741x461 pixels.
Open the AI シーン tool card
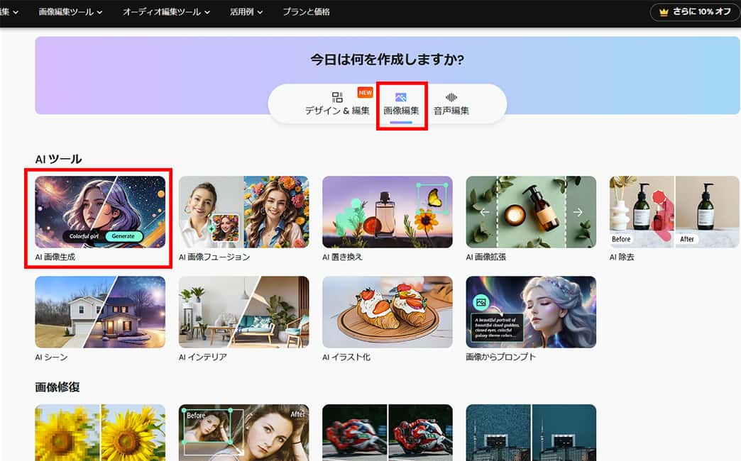(100, 312)
